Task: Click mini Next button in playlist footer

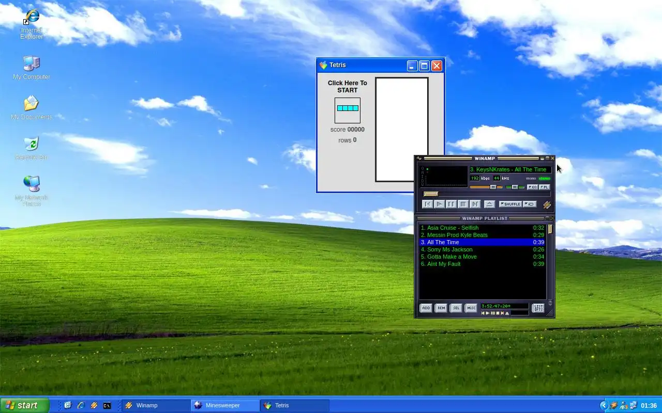Action: coord(502,313)
